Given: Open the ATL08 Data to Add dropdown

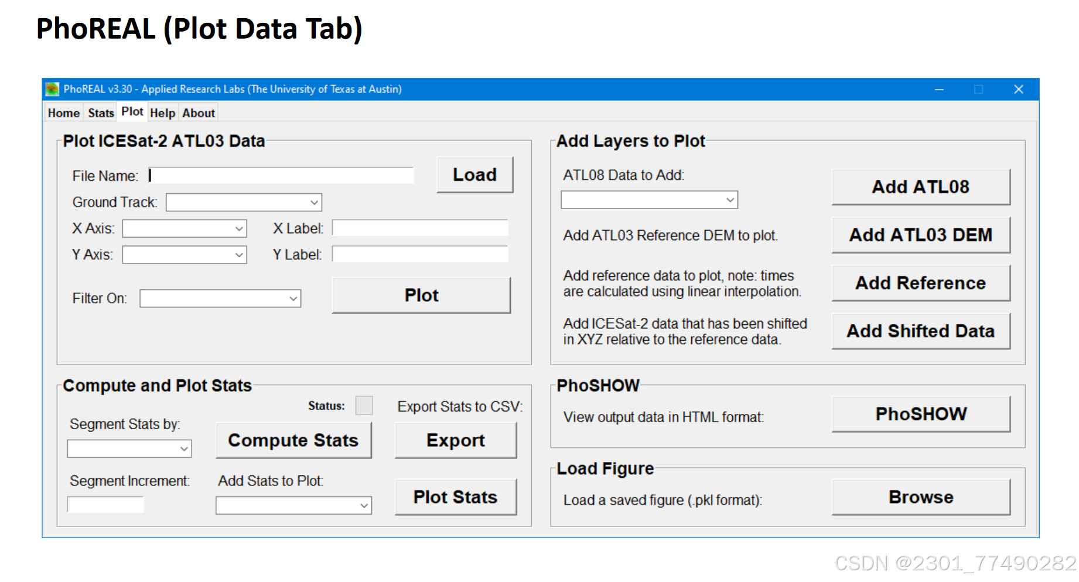Looking at the screenshot, I should click(x=650, y=200).
